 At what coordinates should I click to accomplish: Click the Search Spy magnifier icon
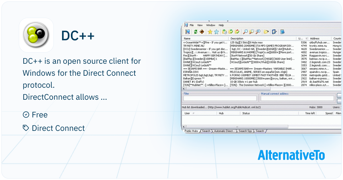pos(258,32)
